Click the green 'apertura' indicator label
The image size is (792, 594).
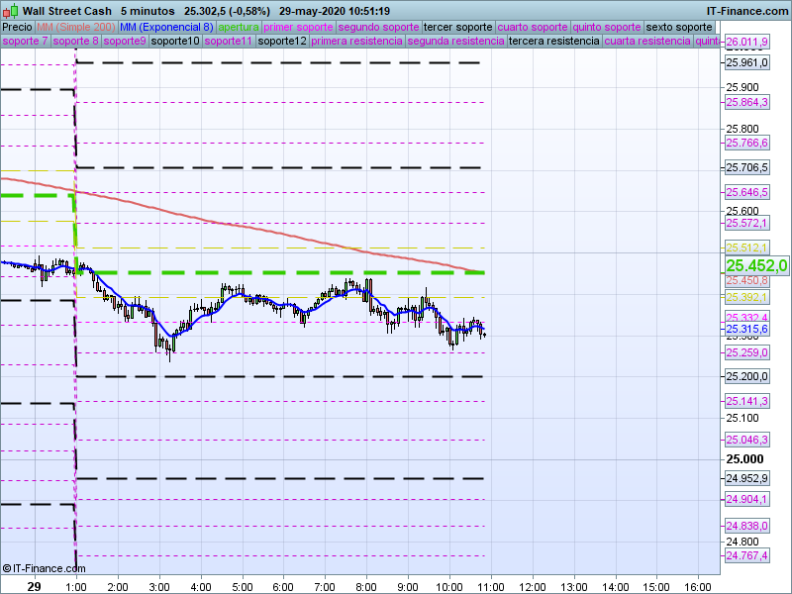(x=239, y=27)
